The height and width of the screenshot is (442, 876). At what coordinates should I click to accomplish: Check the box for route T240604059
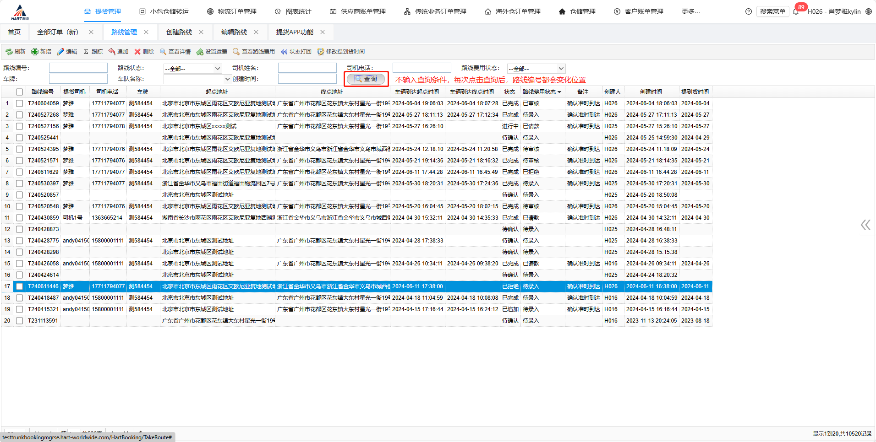19,103
